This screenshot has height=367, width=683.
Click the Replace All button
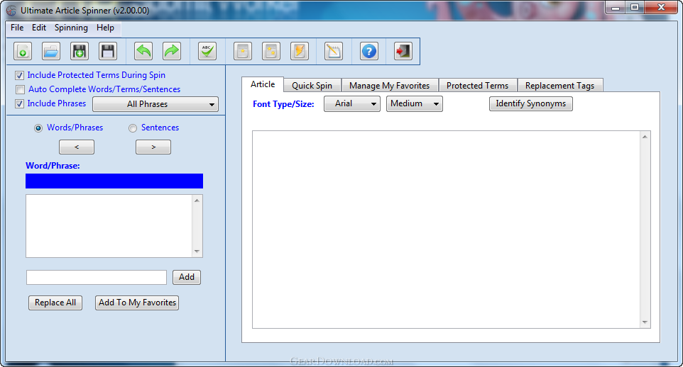[x=55, y=303]
